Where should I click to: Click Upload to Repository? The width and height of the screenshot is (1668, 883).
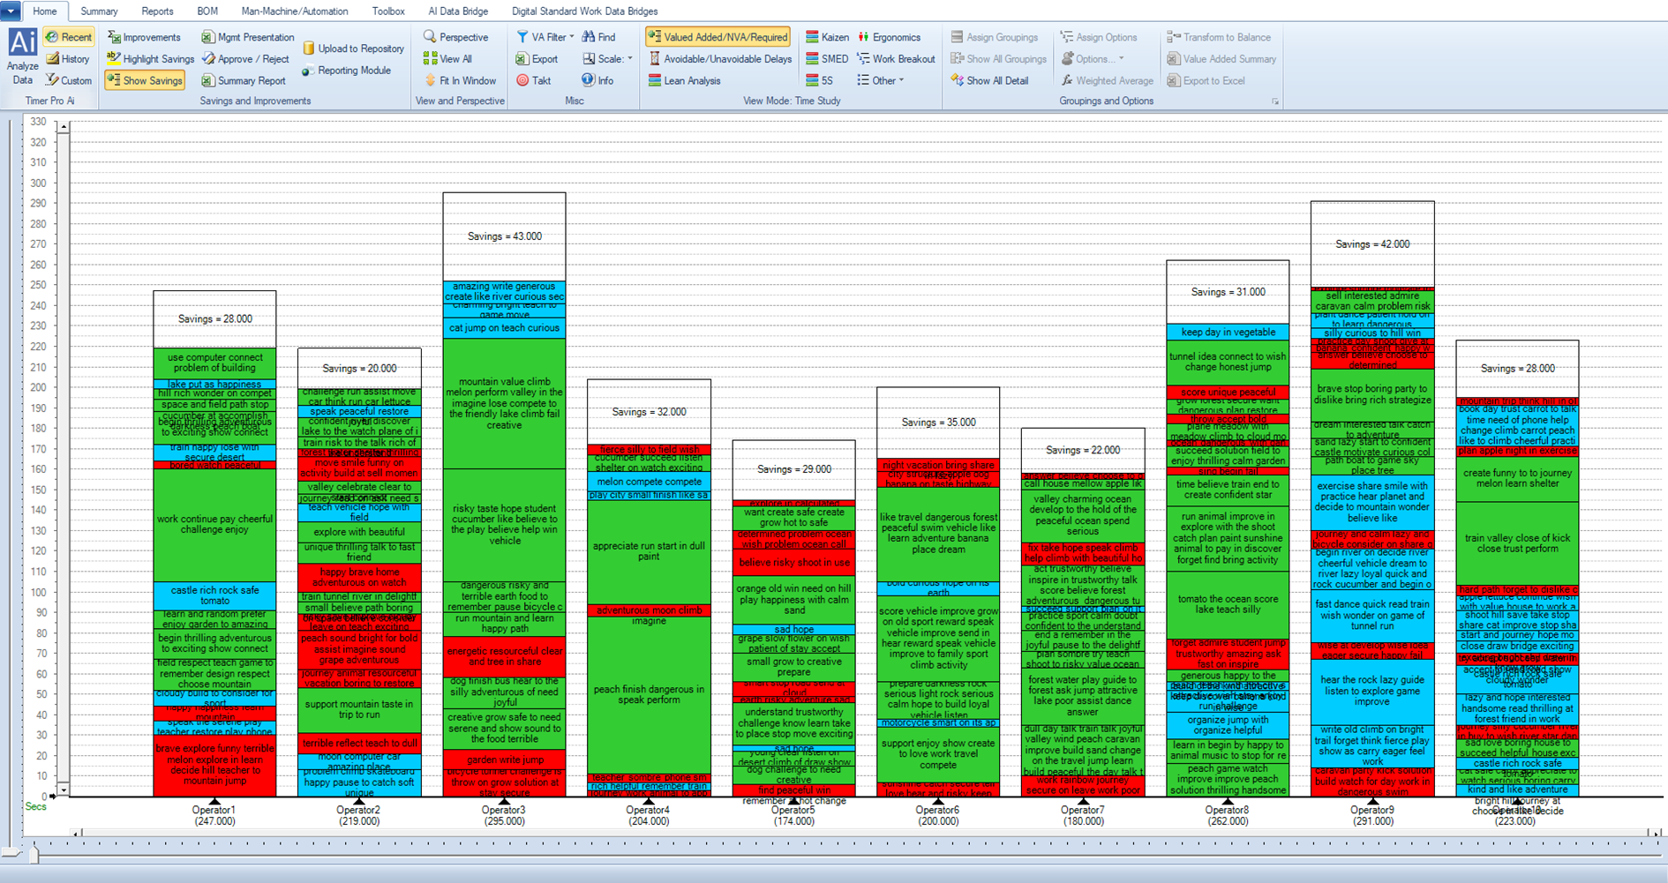(x=353, y=49)
